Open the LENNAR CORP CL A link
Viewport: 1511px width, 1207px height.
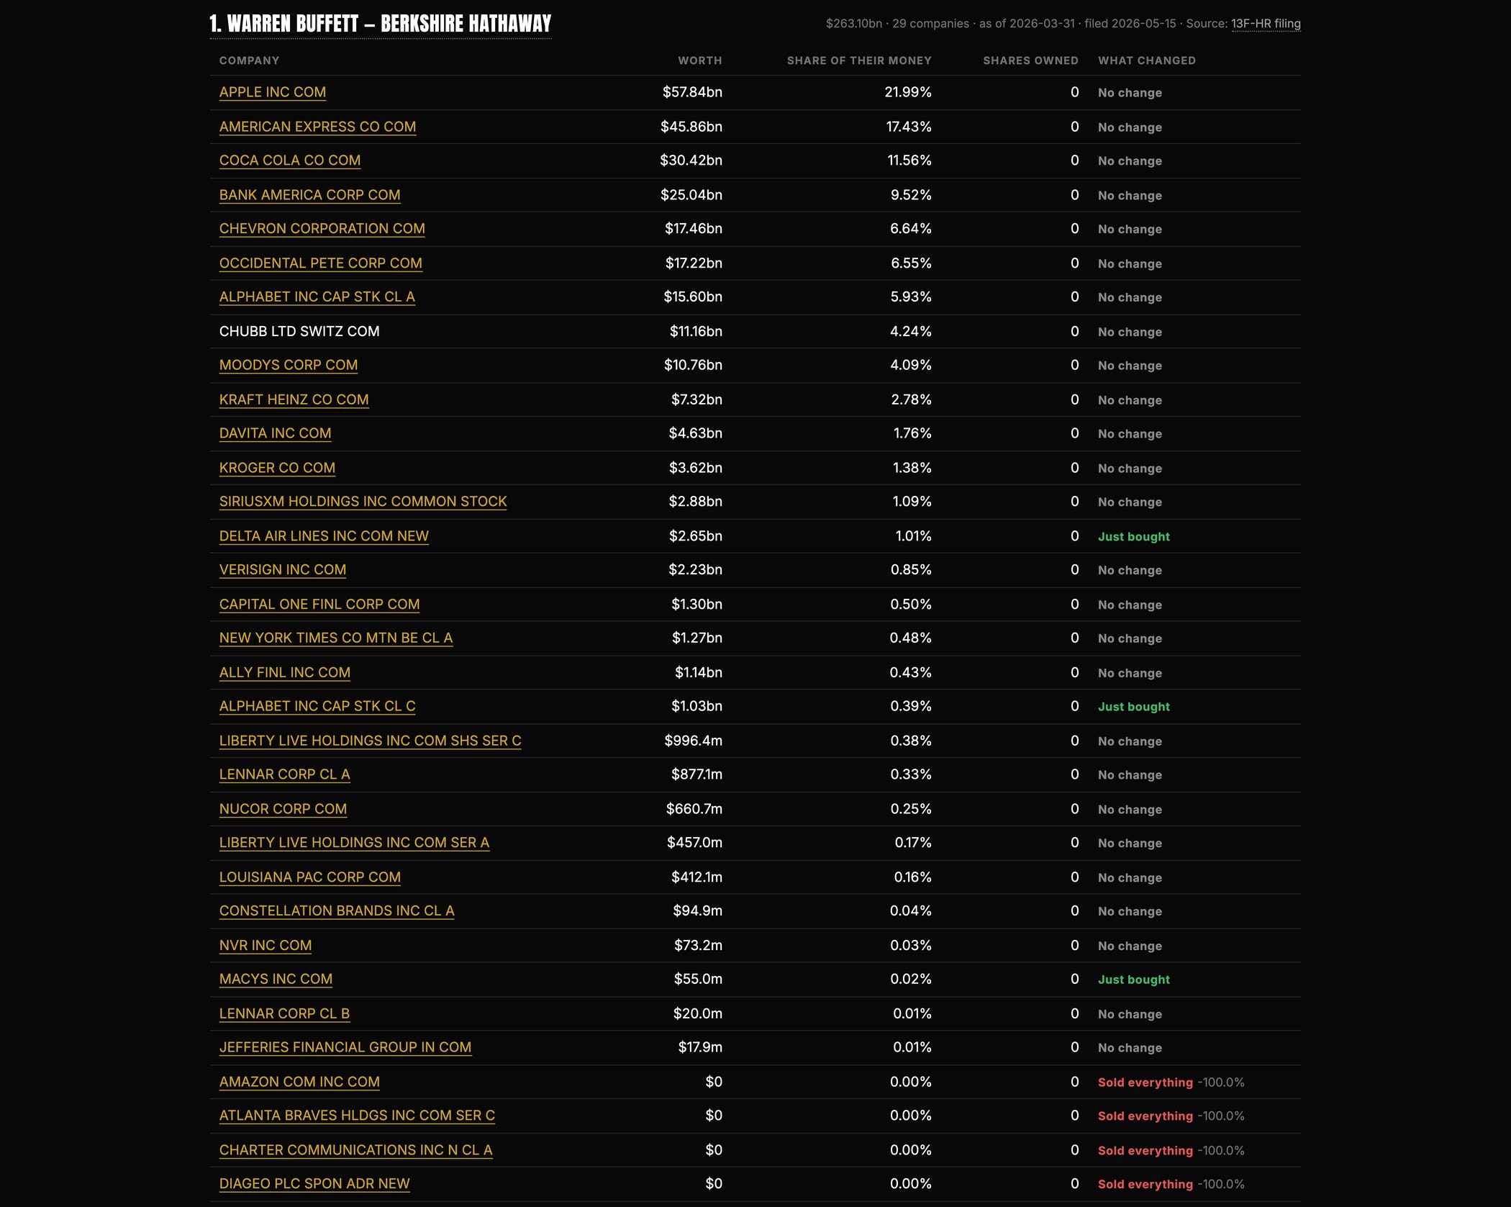point(285,774)
